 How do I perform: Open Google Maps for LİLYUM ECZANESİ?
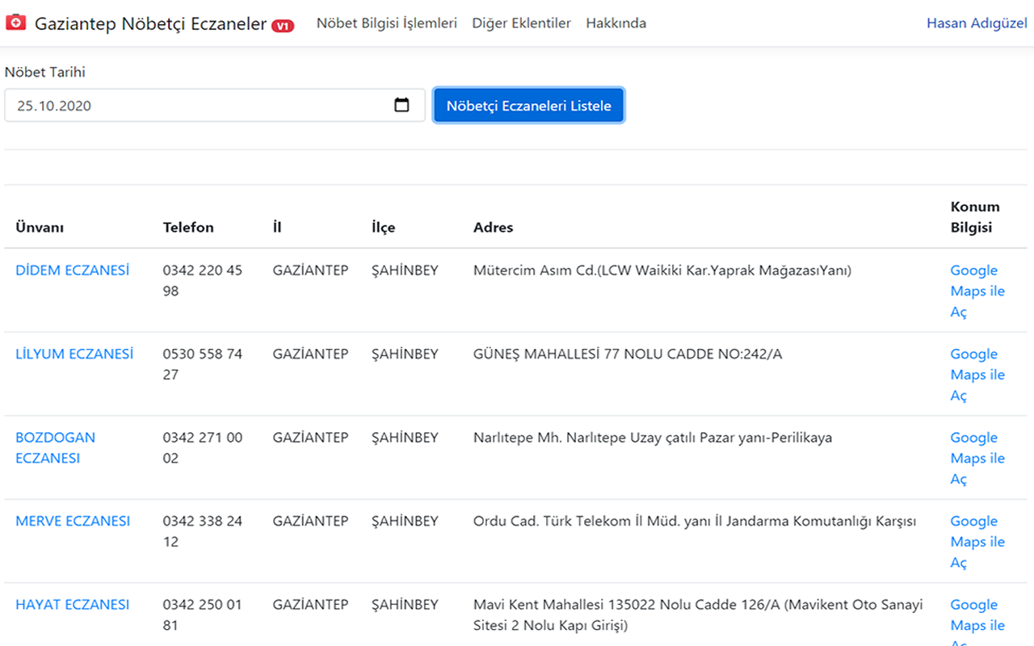977,375
